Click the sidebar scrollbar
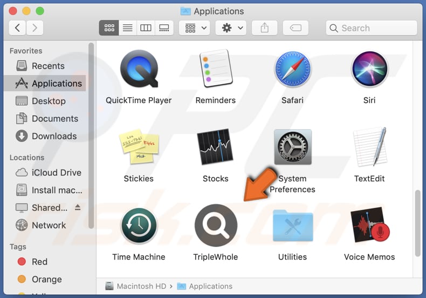The image size is (426, 298). tap(91, 136)
